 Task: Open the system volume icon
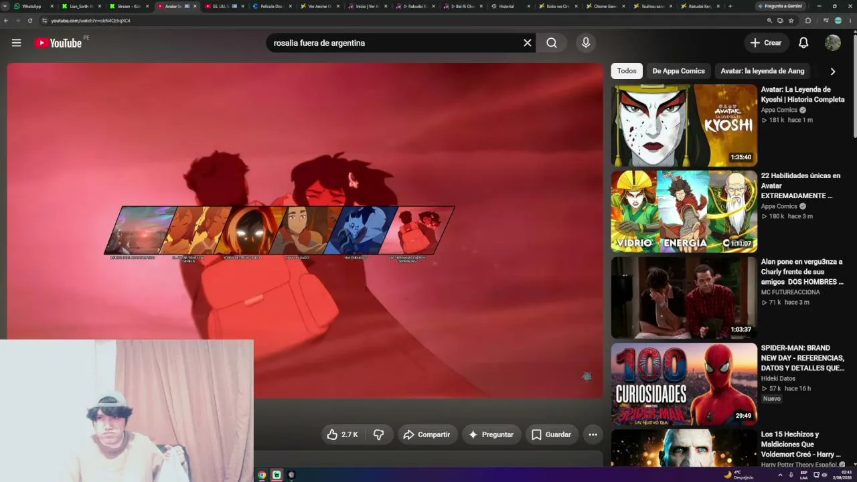point(824,475)
